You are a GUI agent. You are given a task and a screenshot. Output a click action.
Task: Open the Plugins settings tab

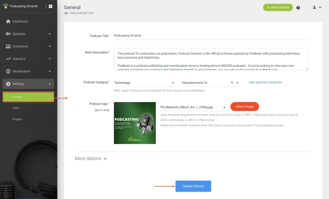(x=17, y=119)
